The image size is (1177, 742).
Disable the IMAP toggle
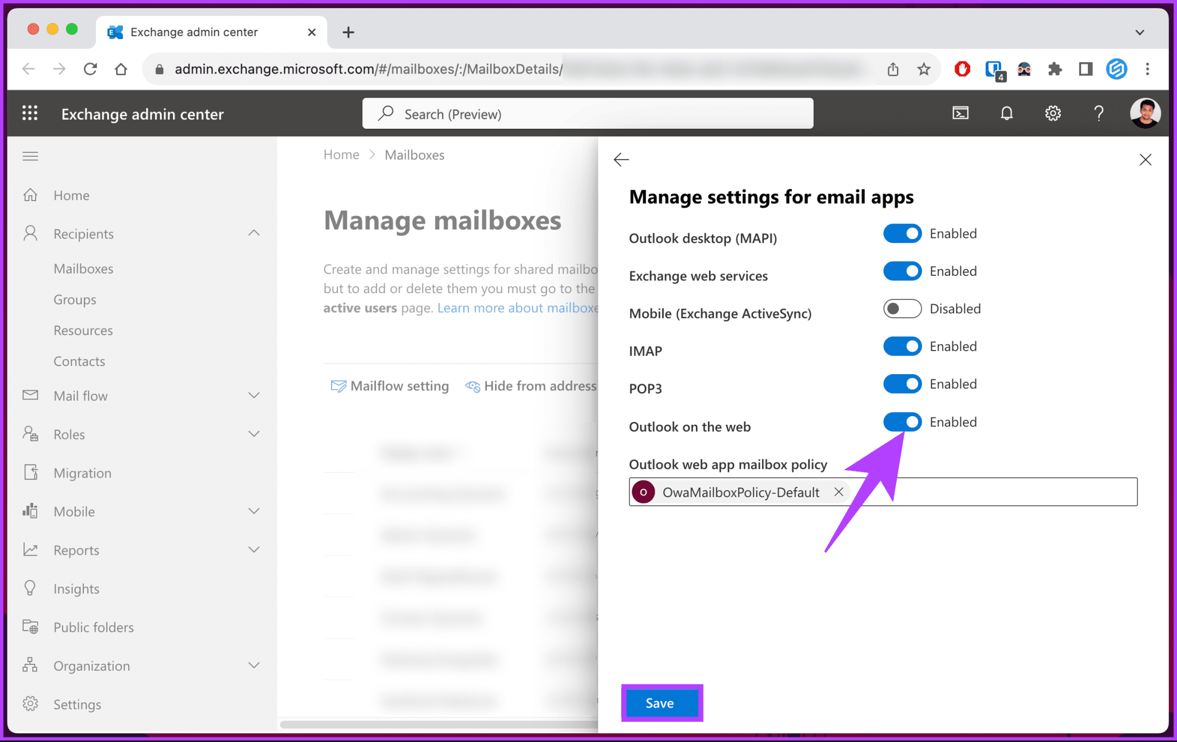pos(902,346)
